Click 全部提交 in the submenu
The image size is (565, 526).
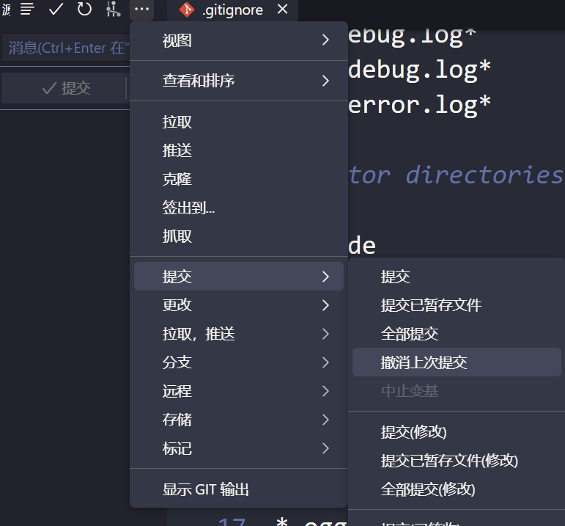pos(457,334)
